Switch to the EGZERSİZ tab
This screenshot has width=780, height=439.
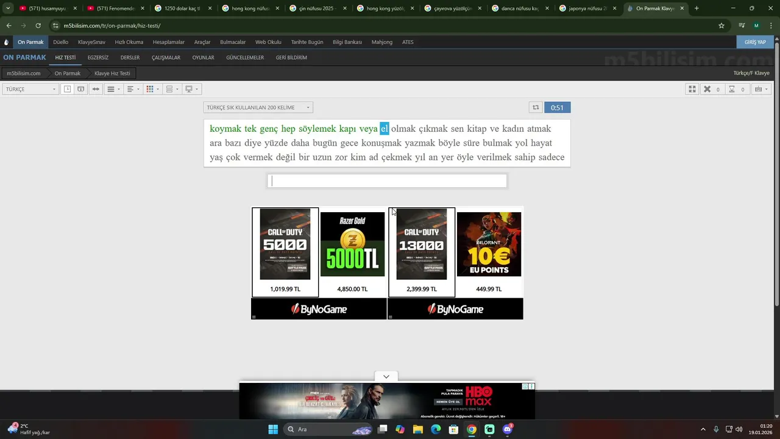(x=98, y=57)
